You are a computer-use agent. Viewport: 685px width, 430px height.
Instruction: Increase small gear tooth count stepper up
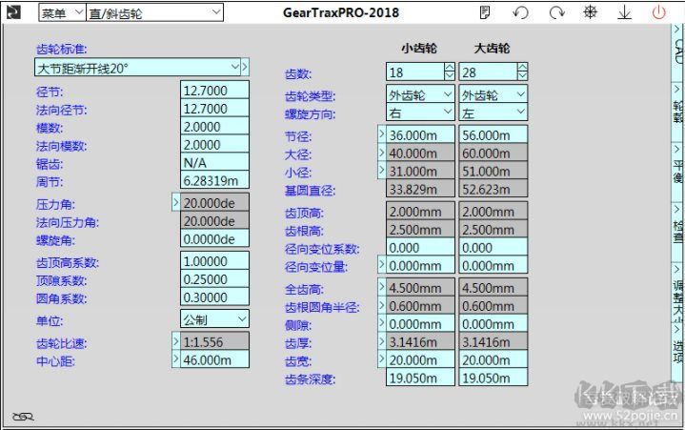[449, 68]
